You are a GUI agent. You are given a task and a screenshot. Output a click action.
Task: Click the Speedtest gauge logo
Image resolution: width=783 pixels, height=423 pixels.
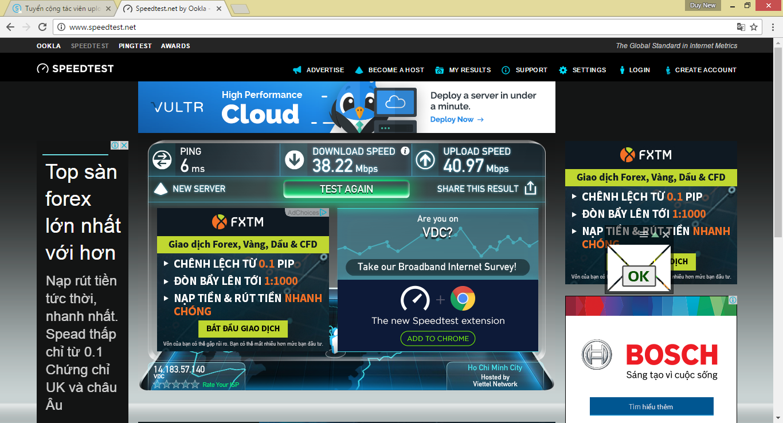pos(43,69)
